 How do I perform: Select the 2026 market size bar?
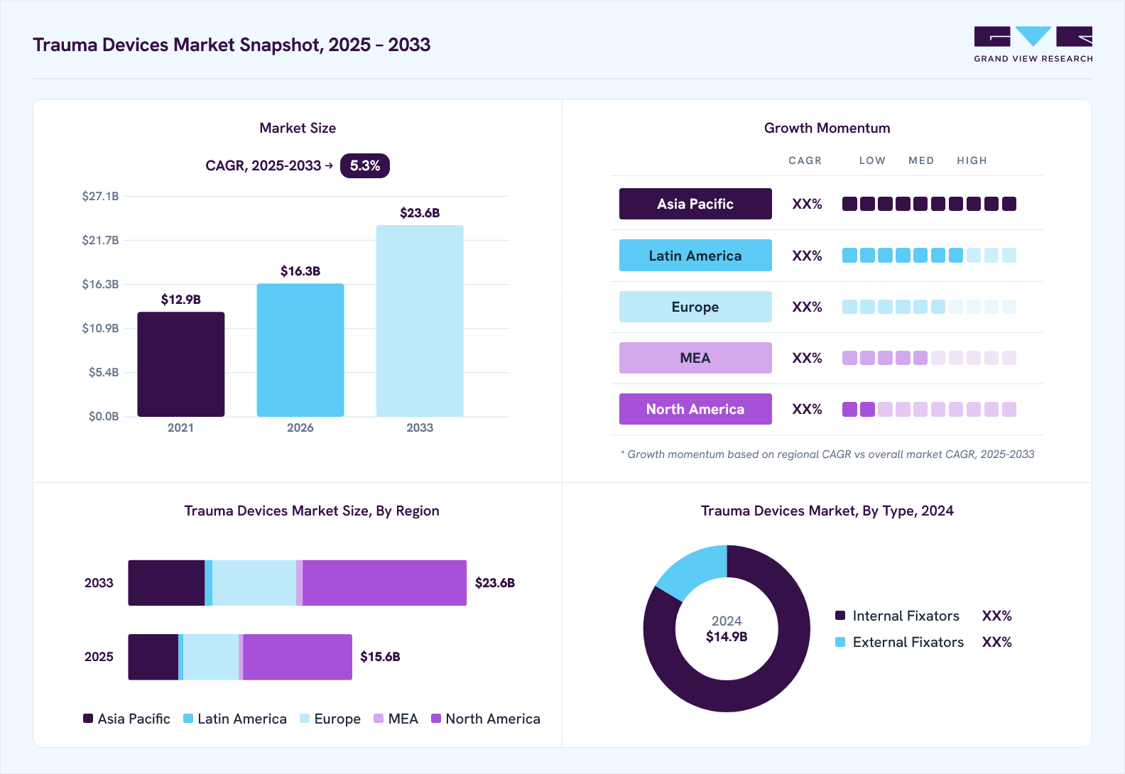300,350
